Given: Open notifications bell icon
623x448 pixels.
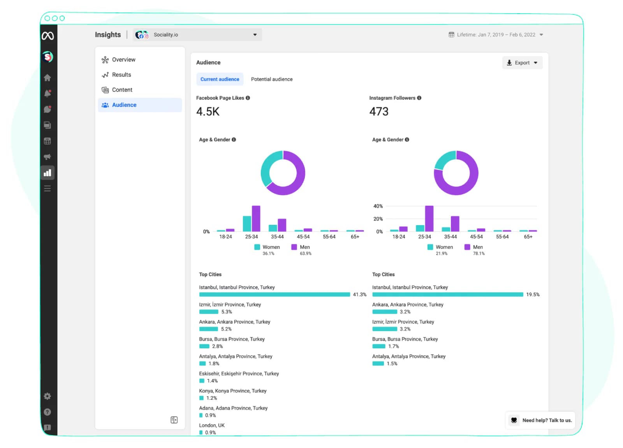Looking at the screenshot, I should [x=48, y=93].
